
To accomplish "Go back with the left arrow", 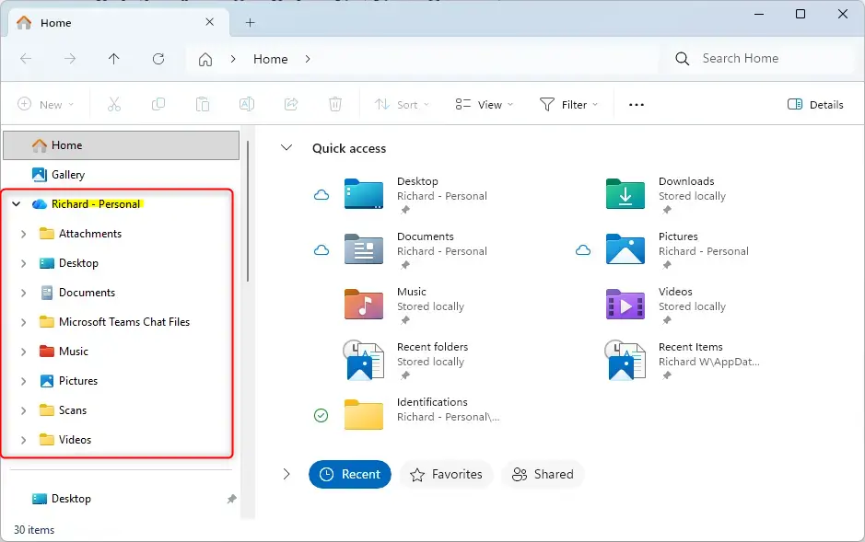I will point(26,59).
